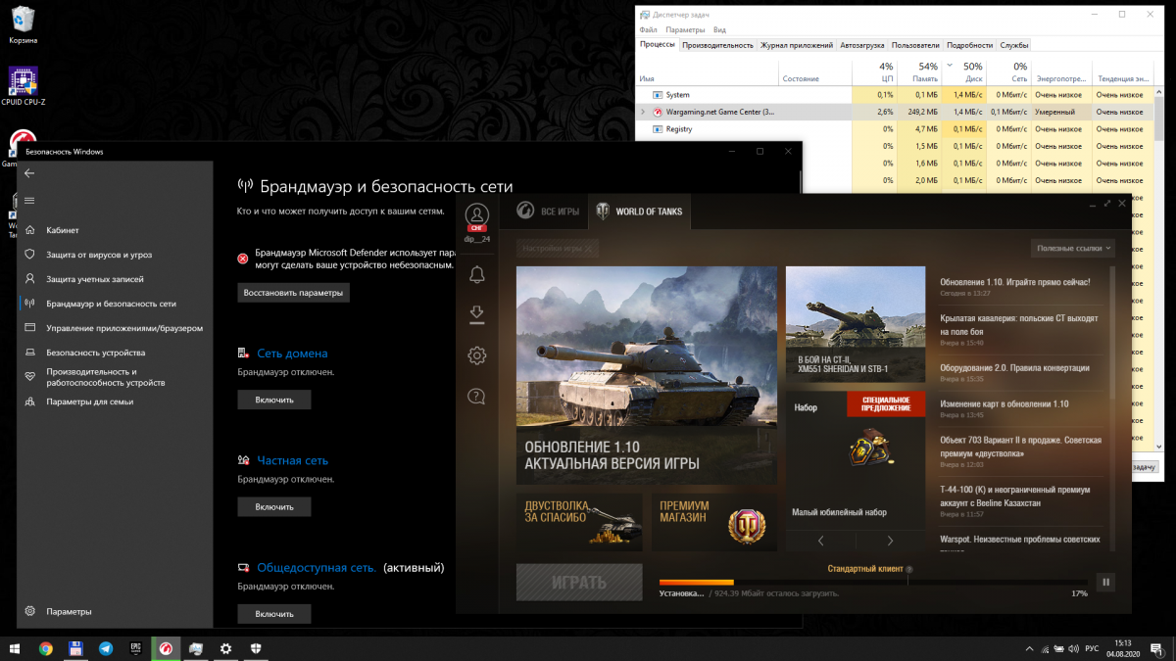Pause the game download
Image resolution: width=1176 pixels, height=661 pixels.
pos(1106,583)
